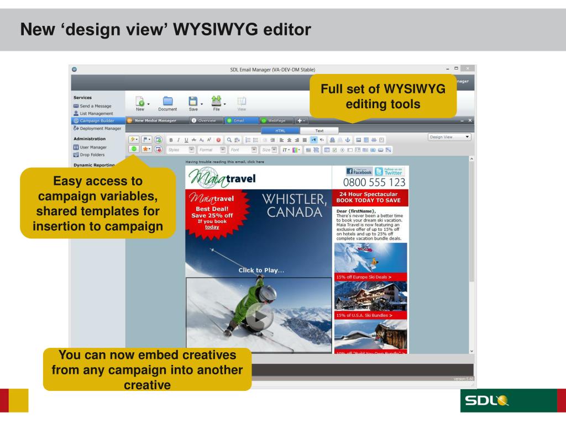Open Find using the magnifier icon

click(x=229, y=140)
